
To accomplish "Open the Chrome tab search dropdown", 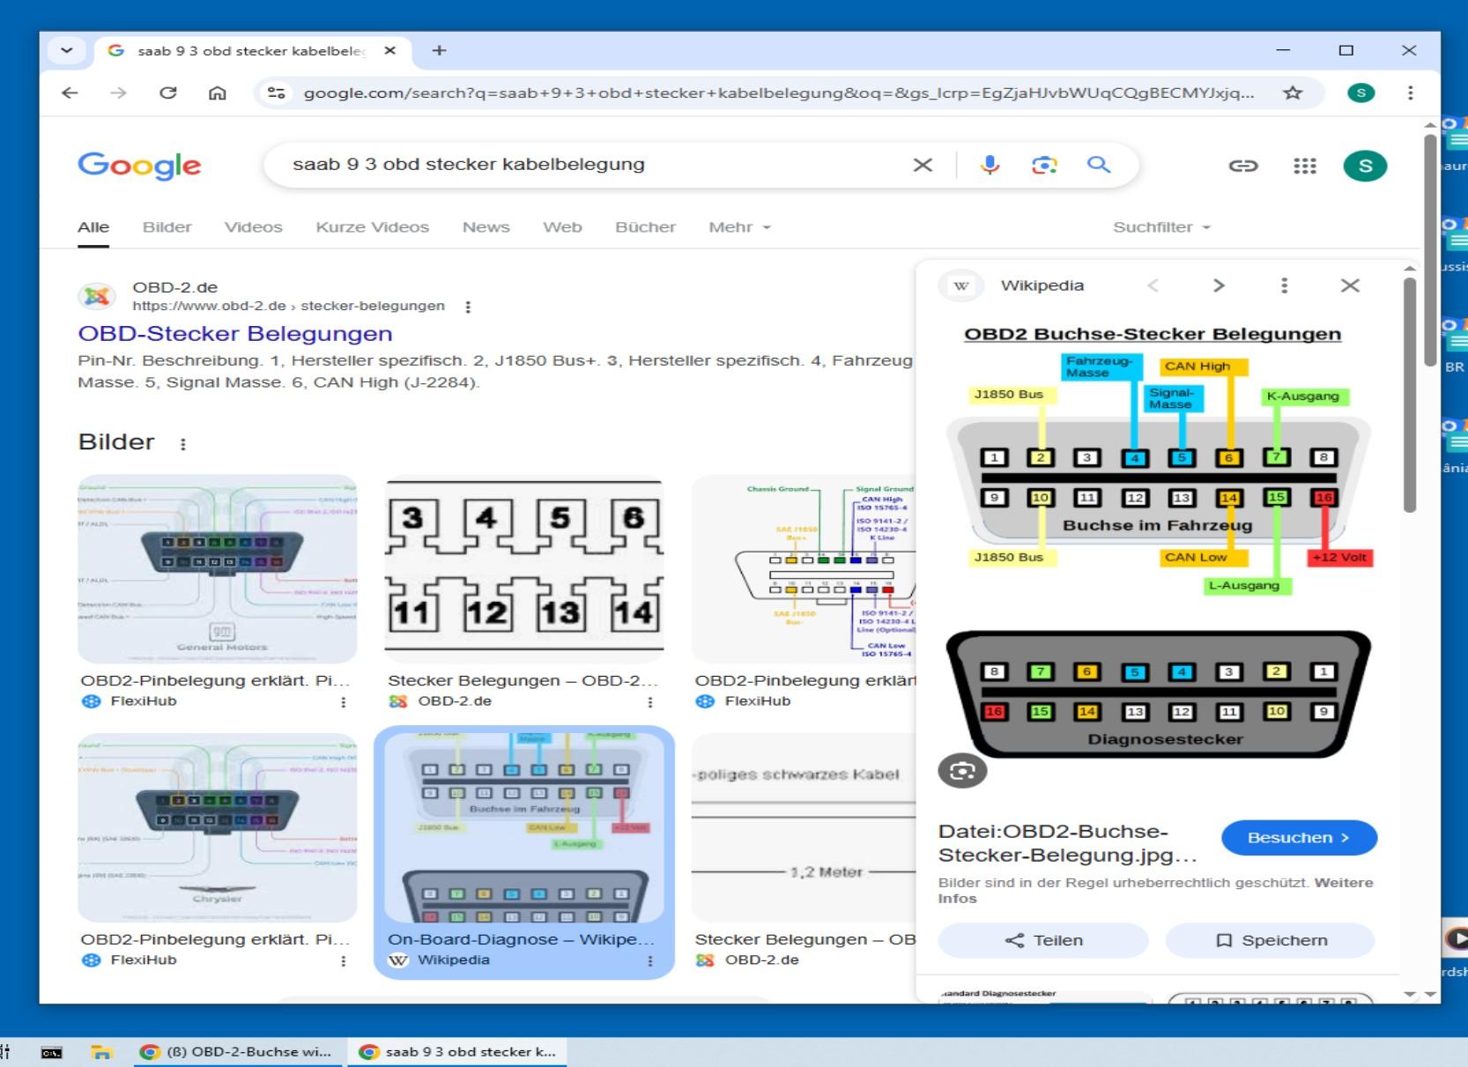I will [x=67, y=50].
